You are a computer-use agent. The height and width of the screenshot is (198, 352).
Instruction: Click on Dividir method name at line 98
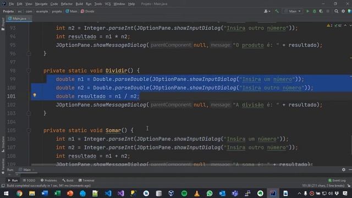[116, 71]
